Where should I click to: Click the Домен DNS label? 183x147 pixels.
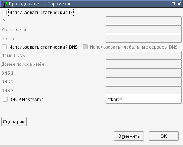coord(13,56)
